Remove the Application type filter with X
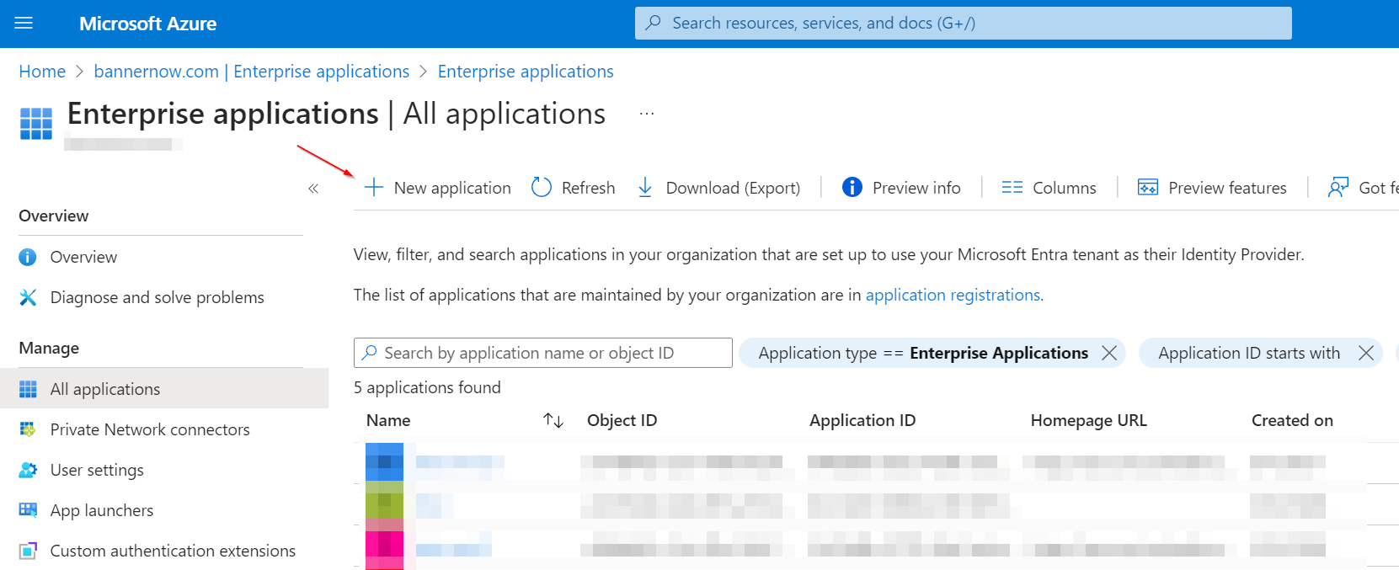Image resolution: width=1399 pixels, height=570 pixels. point(1109,353)
